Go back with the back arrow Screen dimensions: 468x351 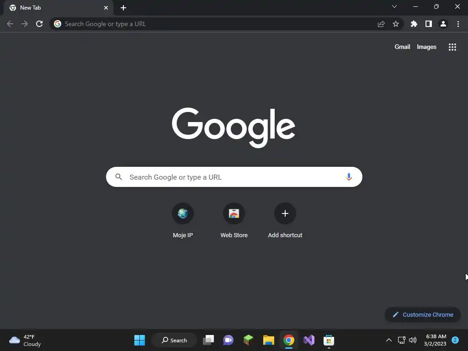pos(10,24)
